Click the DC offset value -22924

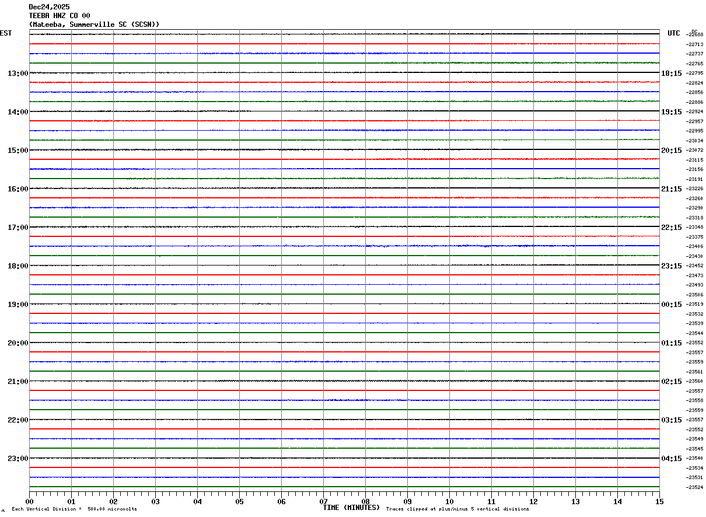pyautogui.click(x=694, y=111)
